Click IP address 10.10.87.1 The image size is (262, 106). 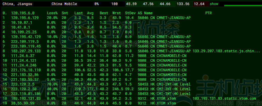tap(21, 22)
